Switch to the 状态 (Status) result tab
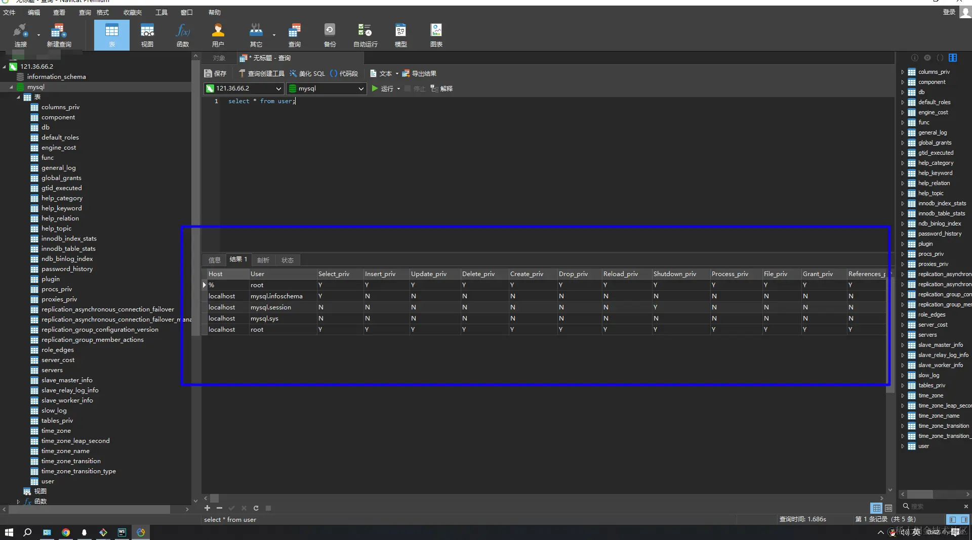This screenshot has height=540, width=972. click(x=288, y=260)
